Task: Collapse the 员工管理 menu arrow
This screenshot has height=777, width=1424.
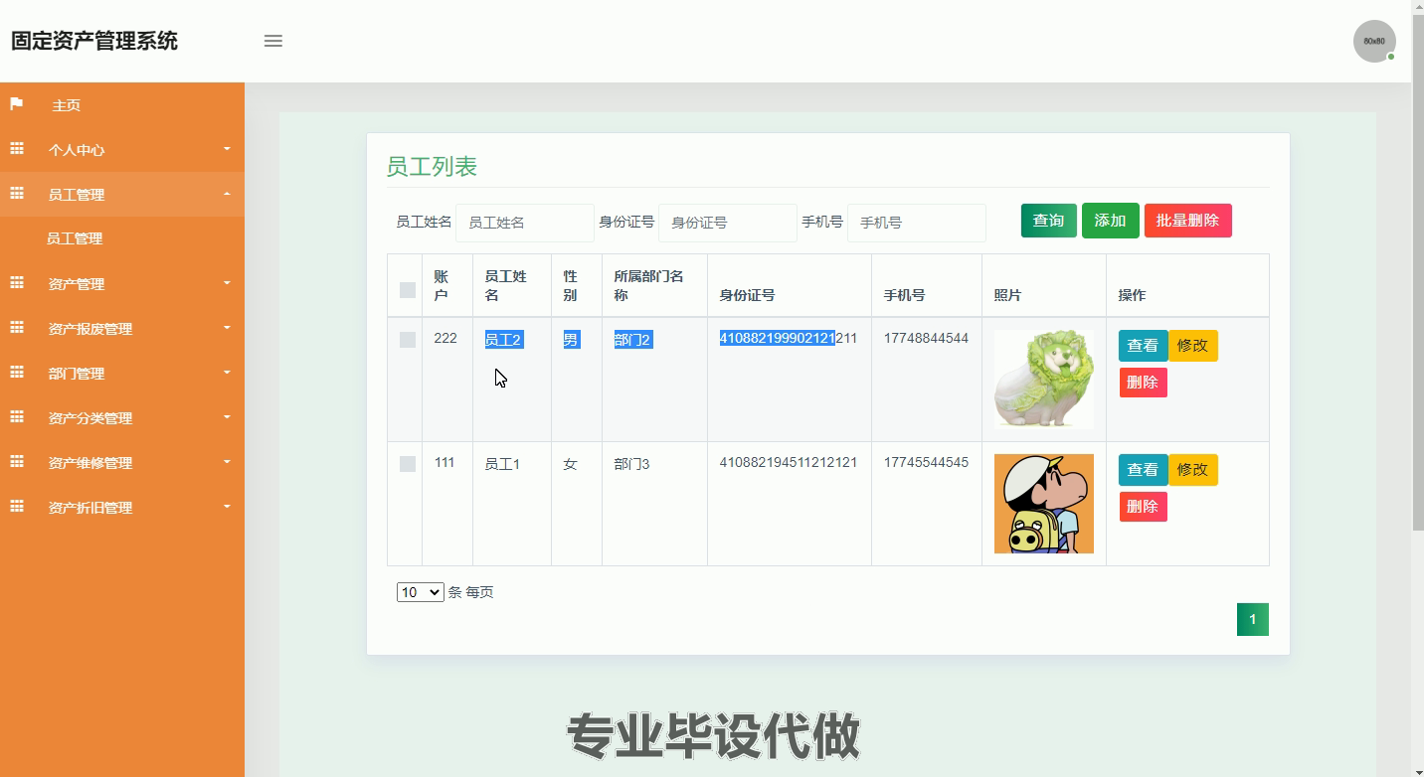Action: coord(227,194)
